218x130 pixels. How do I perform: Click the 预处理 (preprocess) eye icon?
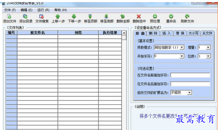[x=155, y=16]
